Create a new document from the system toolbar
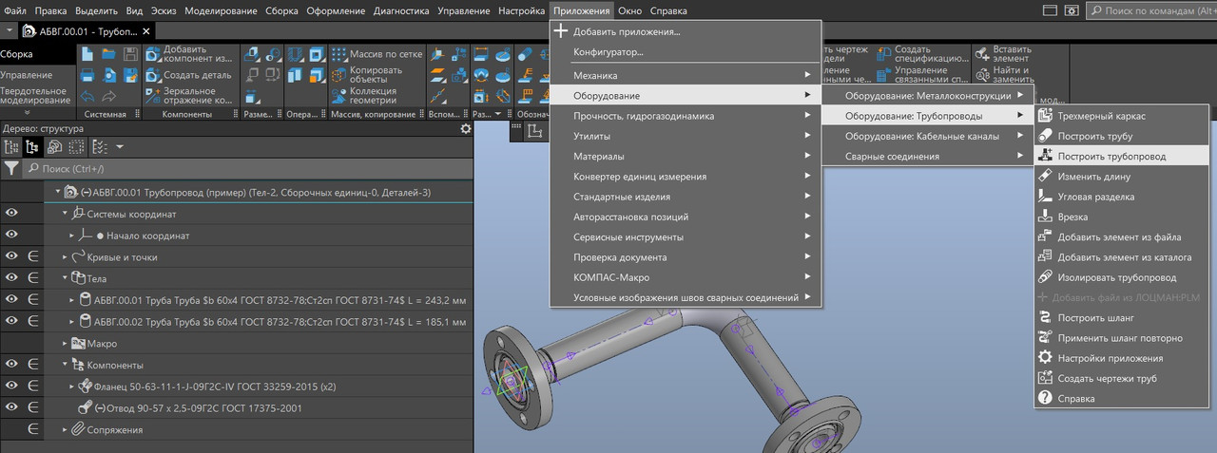 (x=87, y=54)
